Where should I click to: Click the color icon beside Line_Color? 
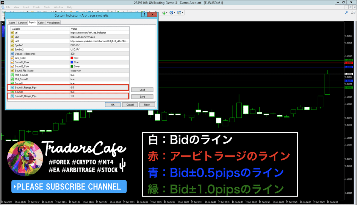[12, 58]
